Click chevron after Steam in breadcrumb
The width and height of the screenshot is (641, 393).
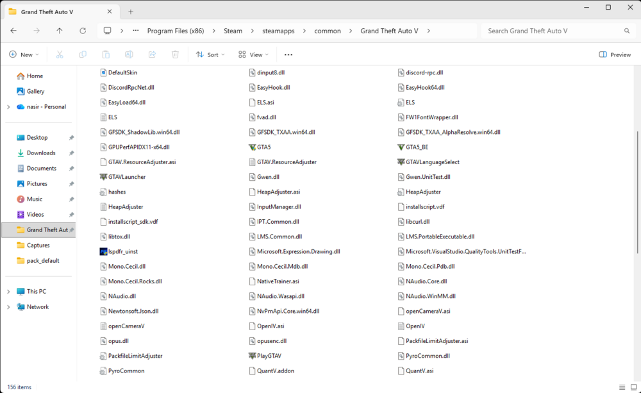pos(252,31)
